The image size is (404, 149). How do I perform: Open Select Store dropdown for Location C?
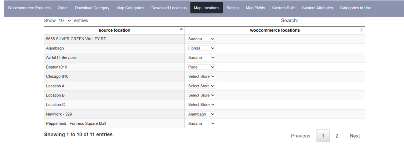(201, 105)
